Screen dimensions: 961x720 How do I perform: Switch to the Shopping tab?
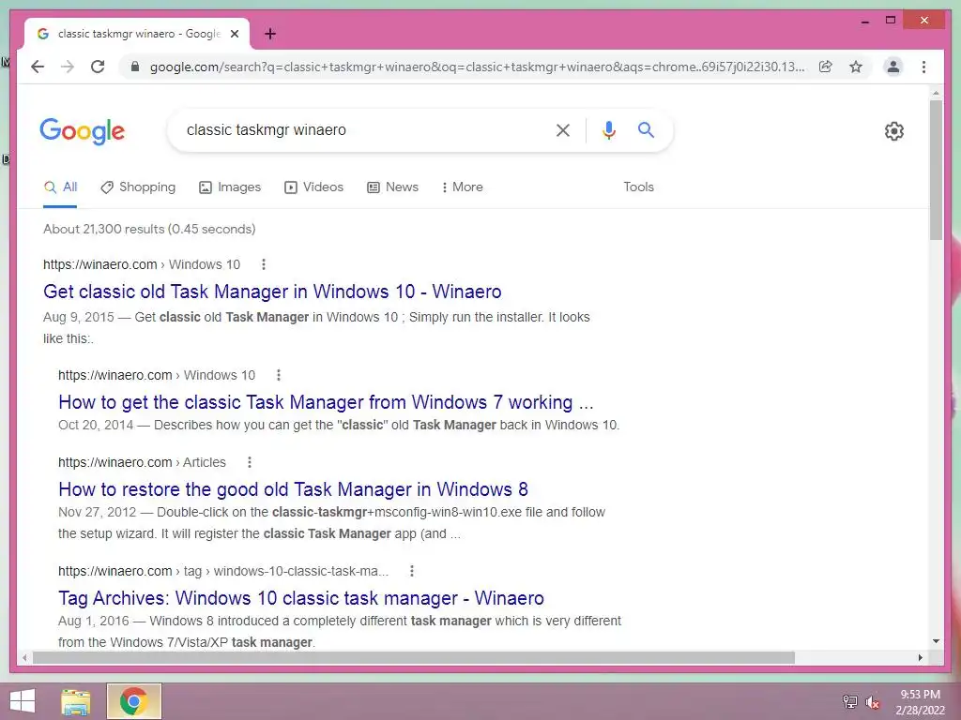(139, 187)
